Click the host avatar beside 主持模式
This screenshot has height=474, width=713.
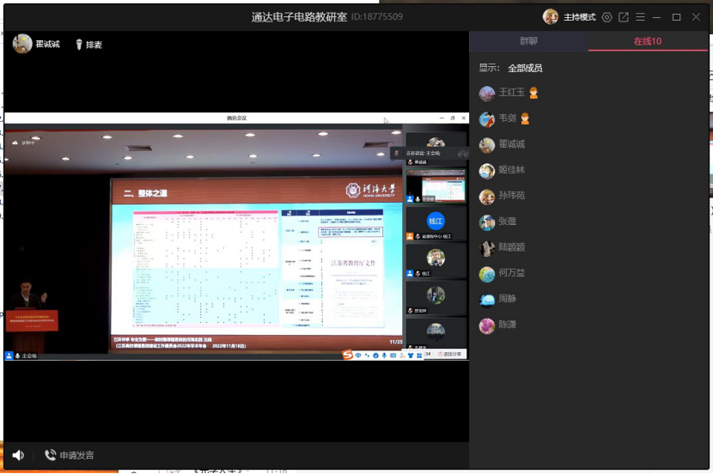[x=550, y=17]
